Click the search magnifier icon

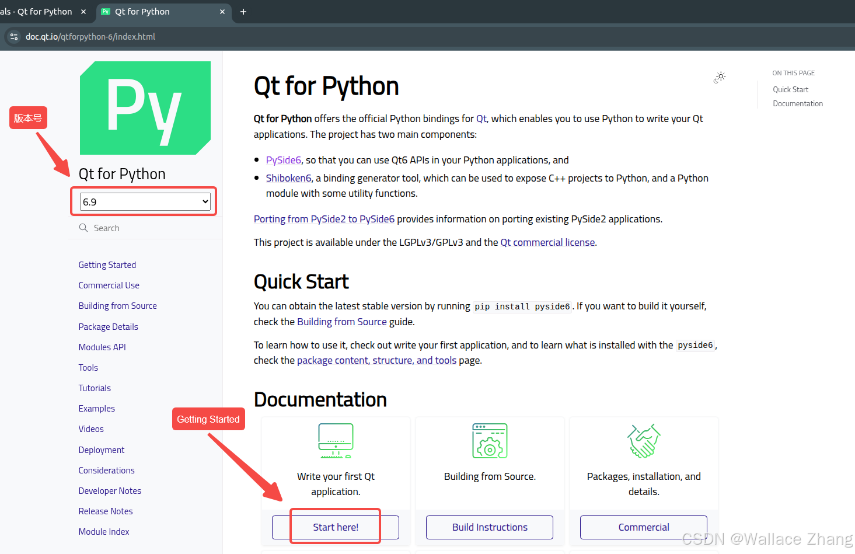[83, 228]
